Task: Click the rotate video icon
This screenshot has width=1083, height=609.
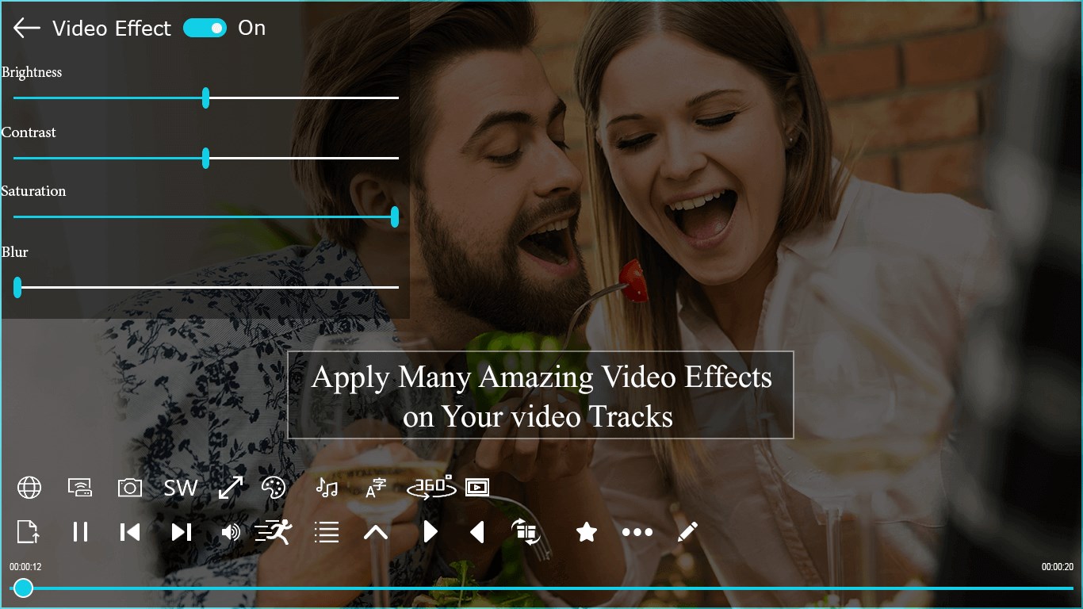Action: [526, 531]
